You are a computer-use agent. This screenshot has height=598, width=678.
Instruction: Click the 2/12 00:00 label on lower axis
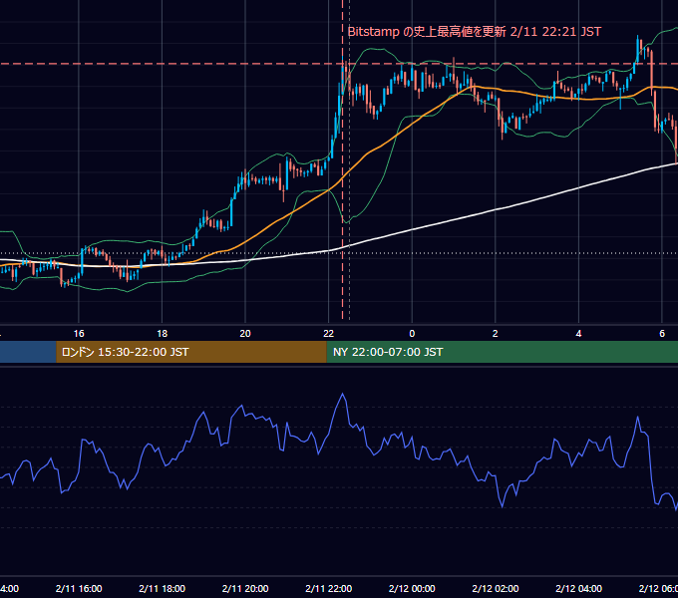click(412, 588)
